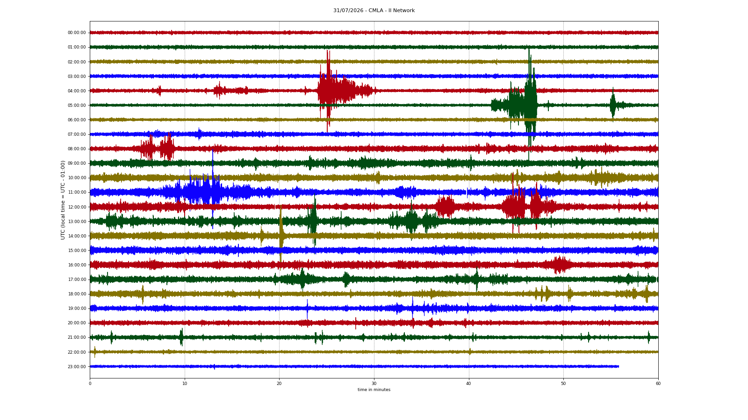Viewport: 748px width, 420px height.
Task: Click the x-axis tick label "10"
Action: (185, 384)
